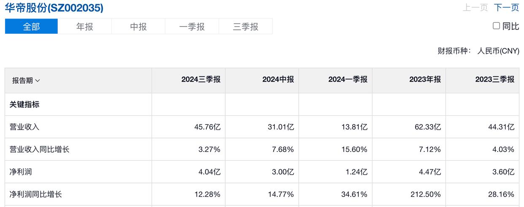The height and width of the screenshot is (207, 524).
Task: Select the 一季报 tab
Action: (x=192, y=27)
